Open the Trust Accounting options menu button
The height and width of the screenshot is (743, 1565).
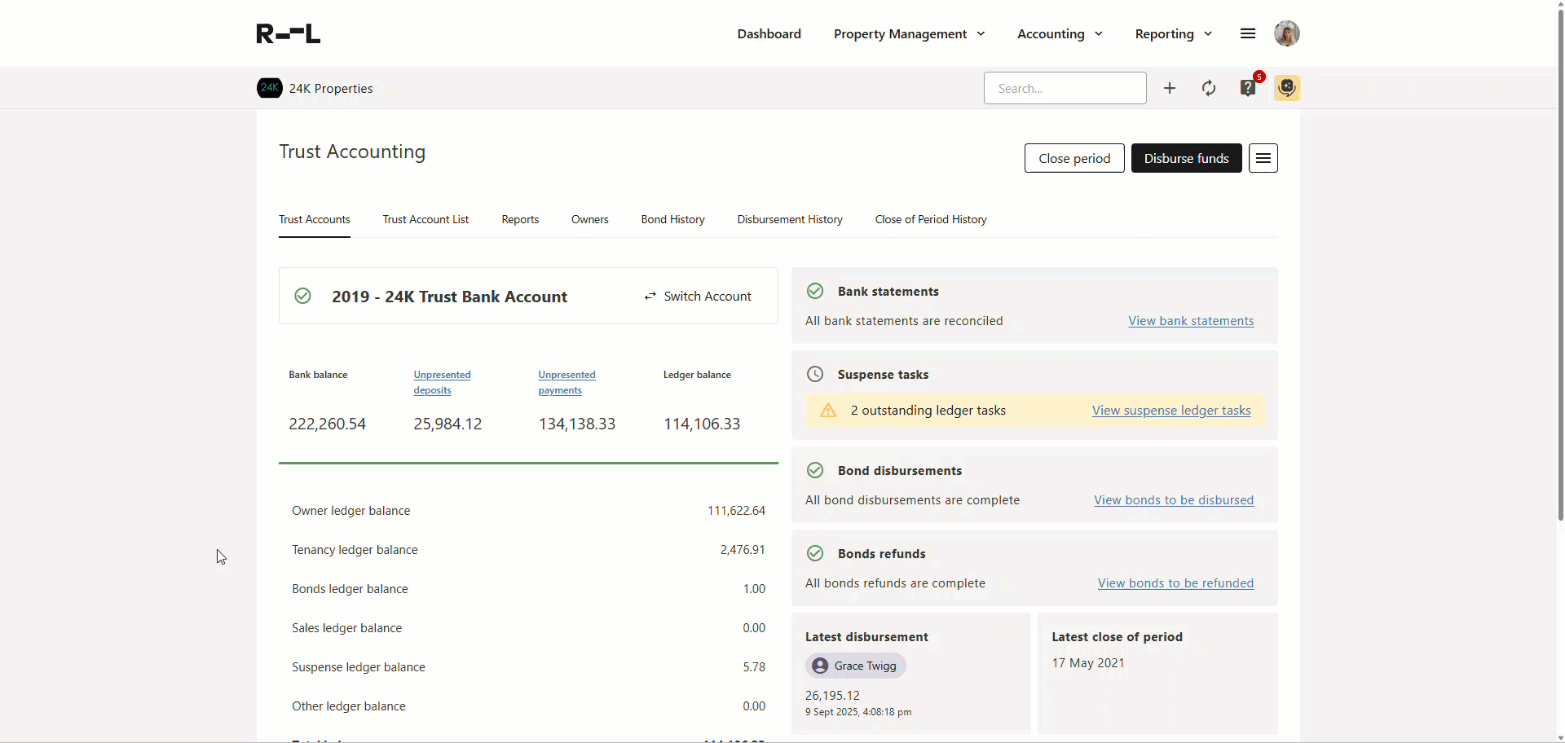1263,158
